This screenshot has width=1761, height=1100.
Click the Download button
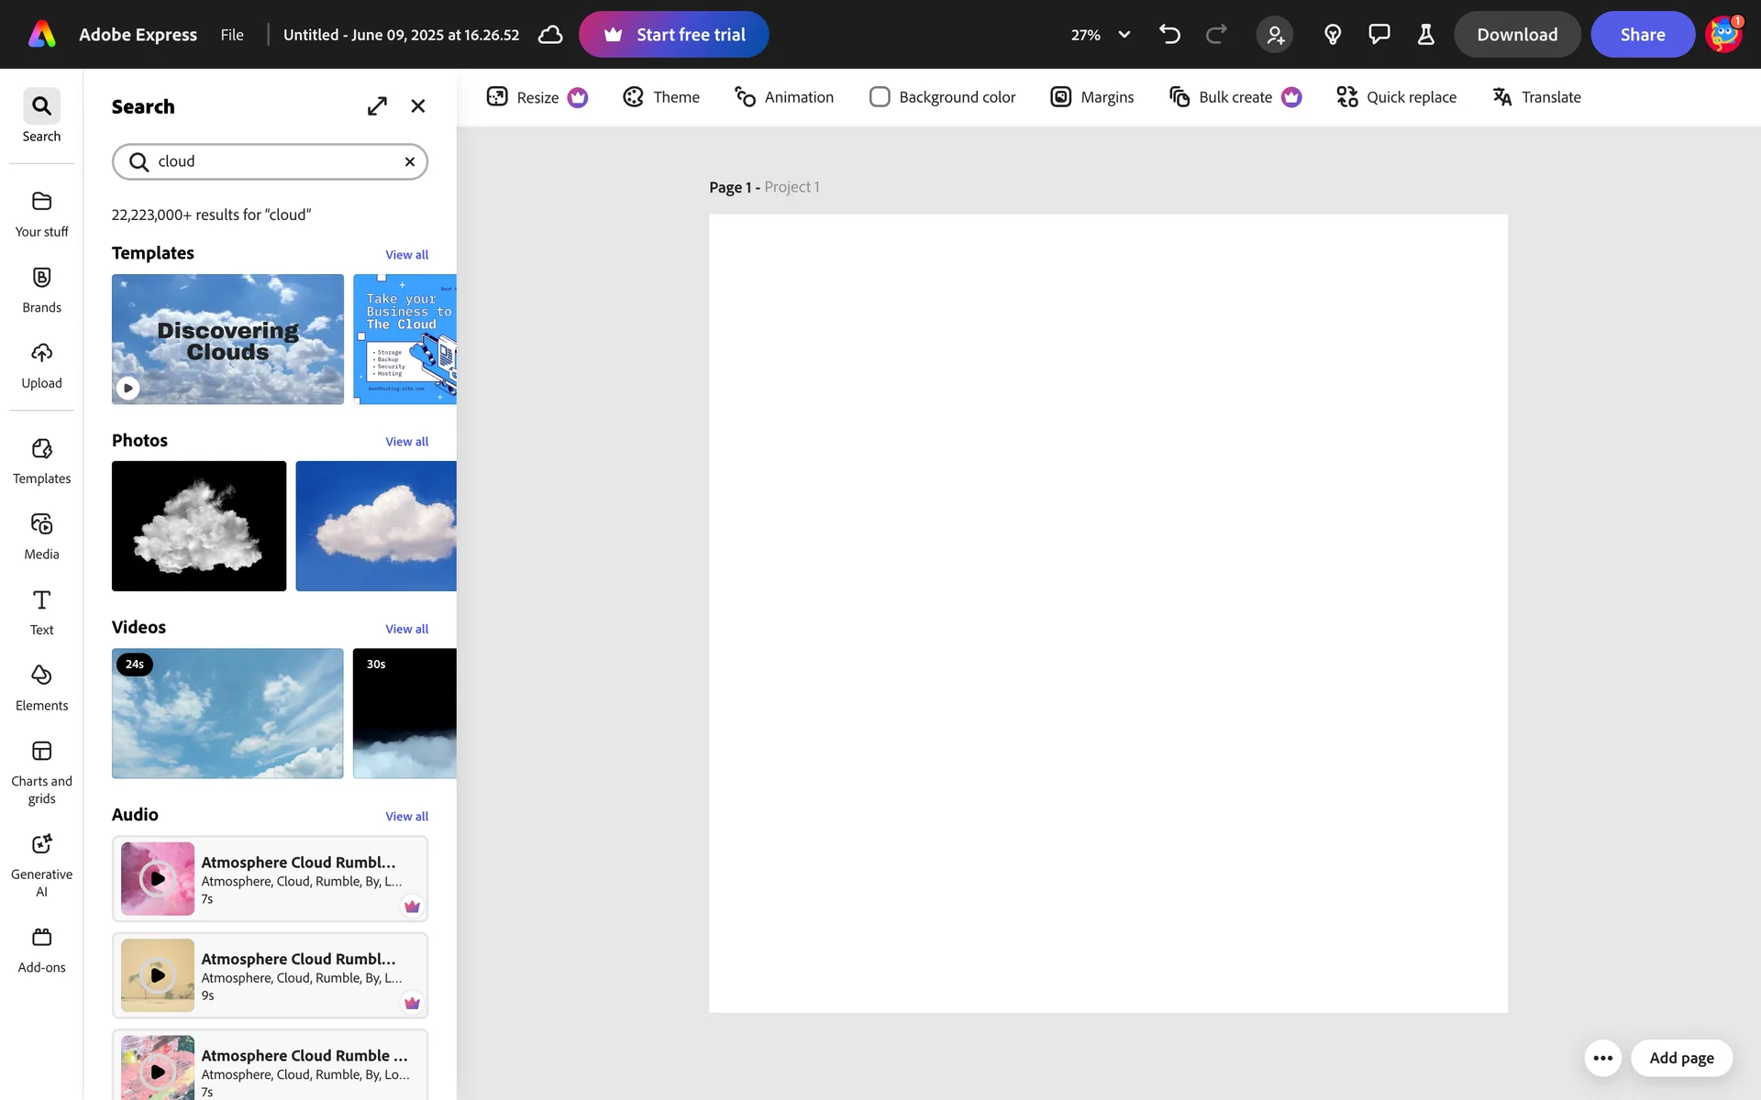coord(1516,35)
